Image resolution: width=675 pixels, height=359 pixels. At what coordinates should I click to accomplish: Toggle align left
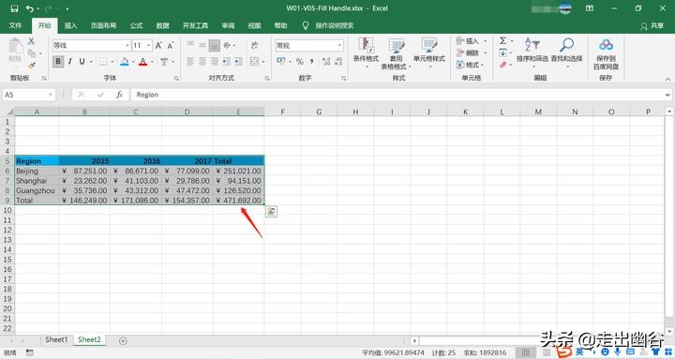click(x=190, y=62)
